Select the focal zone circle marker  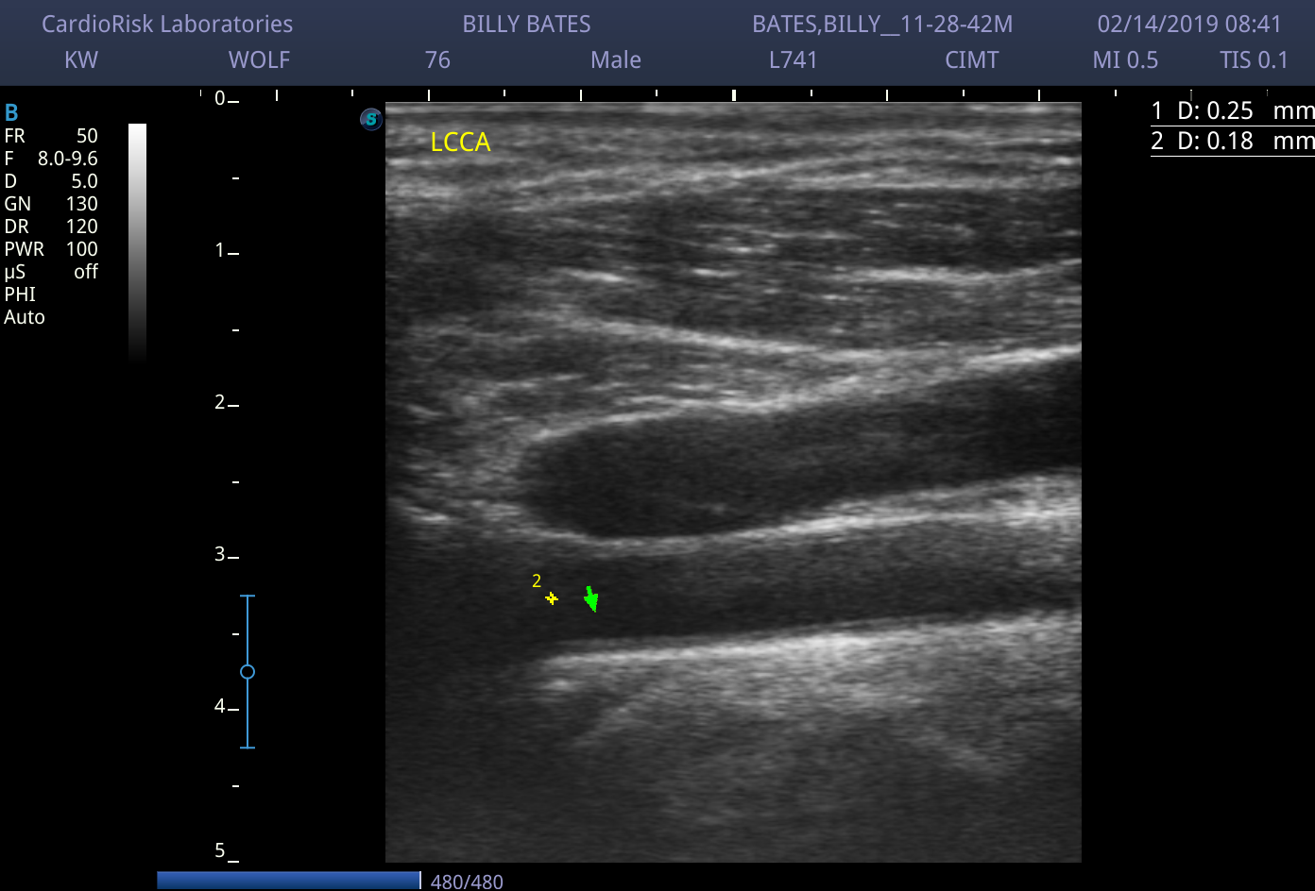pos(248,672)
